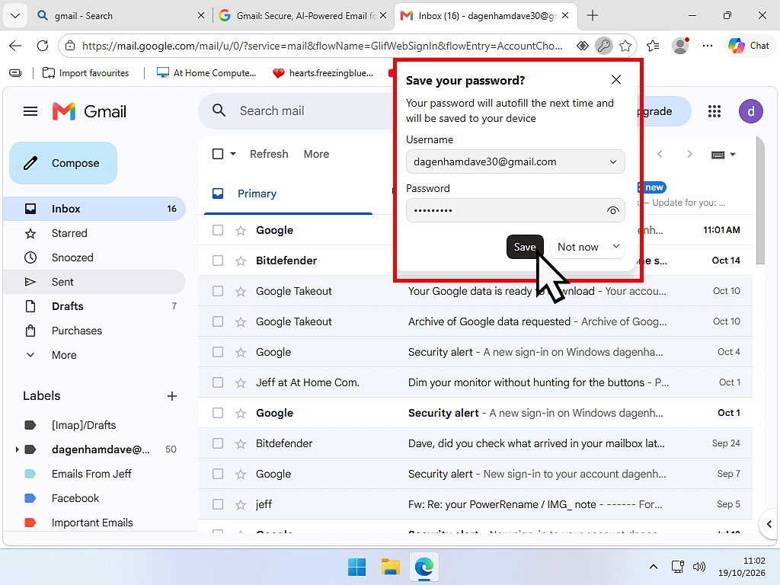780x585 pixels.
Task: Show next page of emails arrow
Action: point(689,154)
